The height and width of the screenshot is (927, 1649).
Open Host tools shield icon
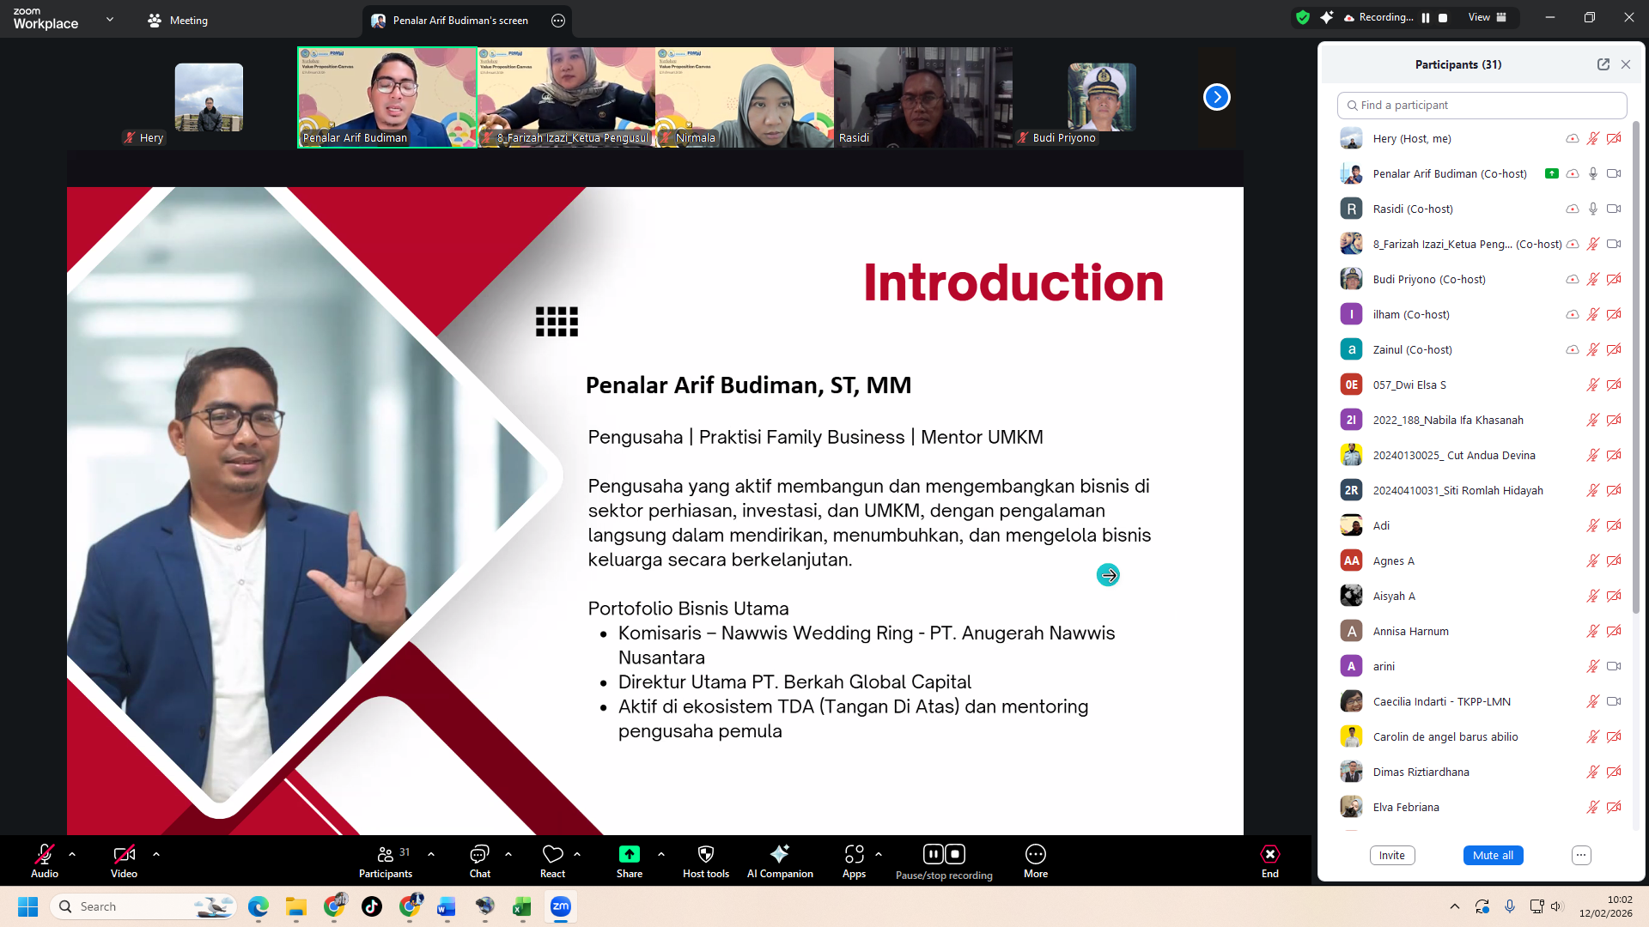pos(706,854)
